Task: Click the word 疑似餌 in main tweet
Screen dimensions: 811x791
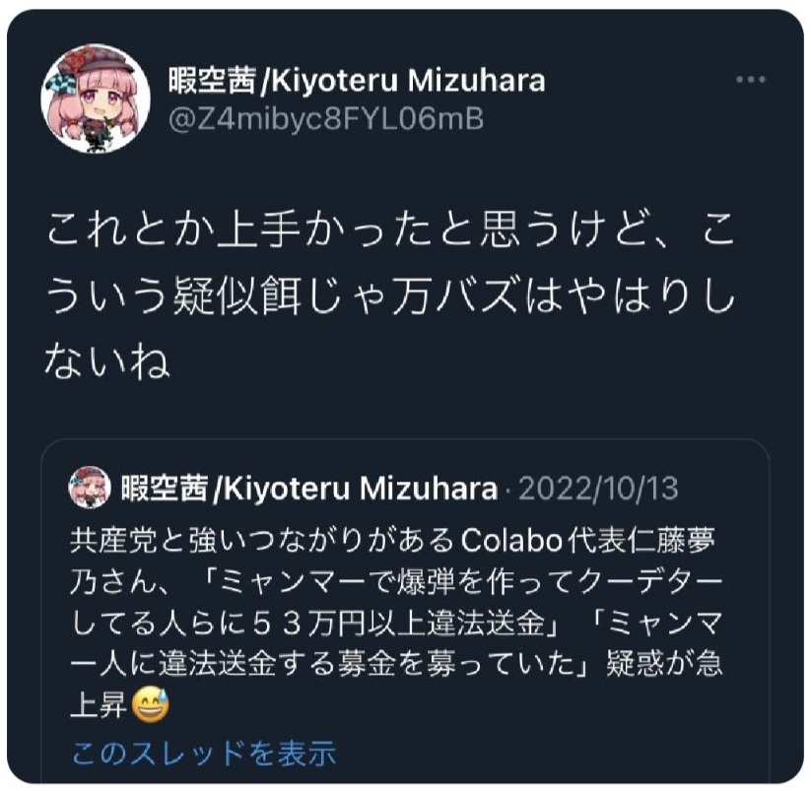Action: pos(237,297)
